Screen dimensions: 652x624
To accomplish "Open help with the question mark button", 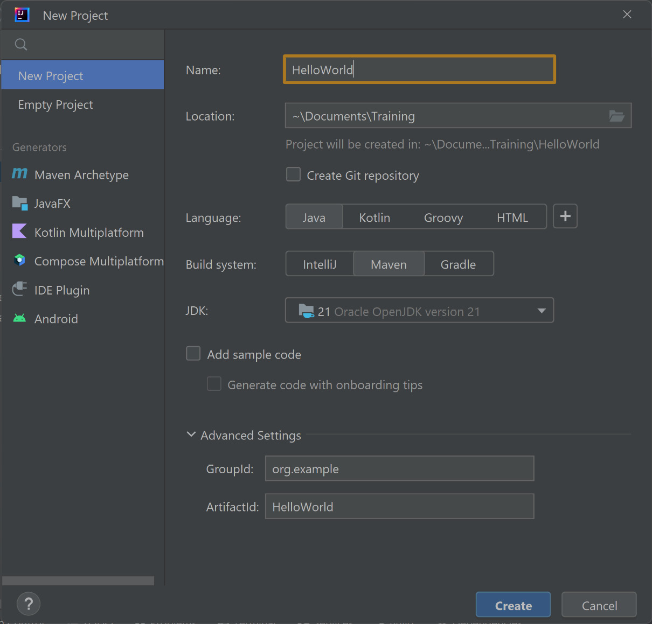I will coord(29,604).
